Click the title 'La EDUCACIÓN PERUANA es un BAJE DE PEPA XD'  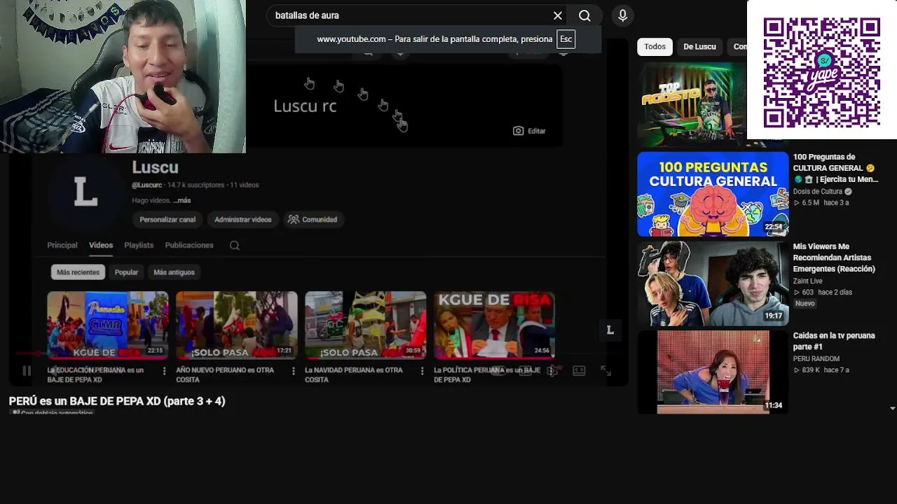pyautogui.click(x=95, y=374)
